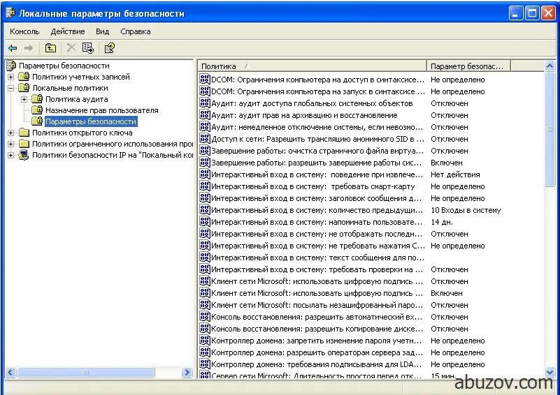Select policy 'Интерактивный вход в систему: заголовок сообщения'

coord(317,198)
